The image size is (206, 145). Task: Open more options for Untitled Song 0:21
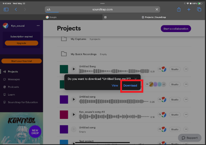click(x=186, y=69)
